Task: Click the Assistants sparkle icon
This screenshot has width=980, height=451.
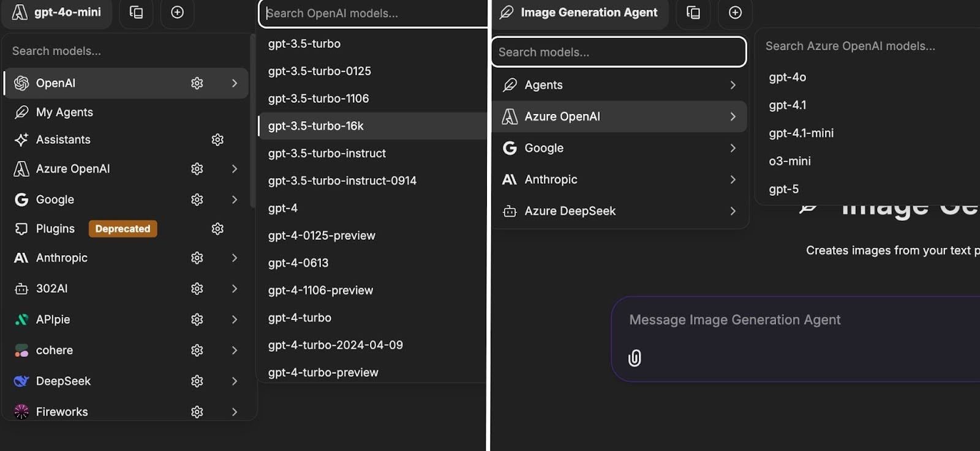Action: click(x=21, y=140)
